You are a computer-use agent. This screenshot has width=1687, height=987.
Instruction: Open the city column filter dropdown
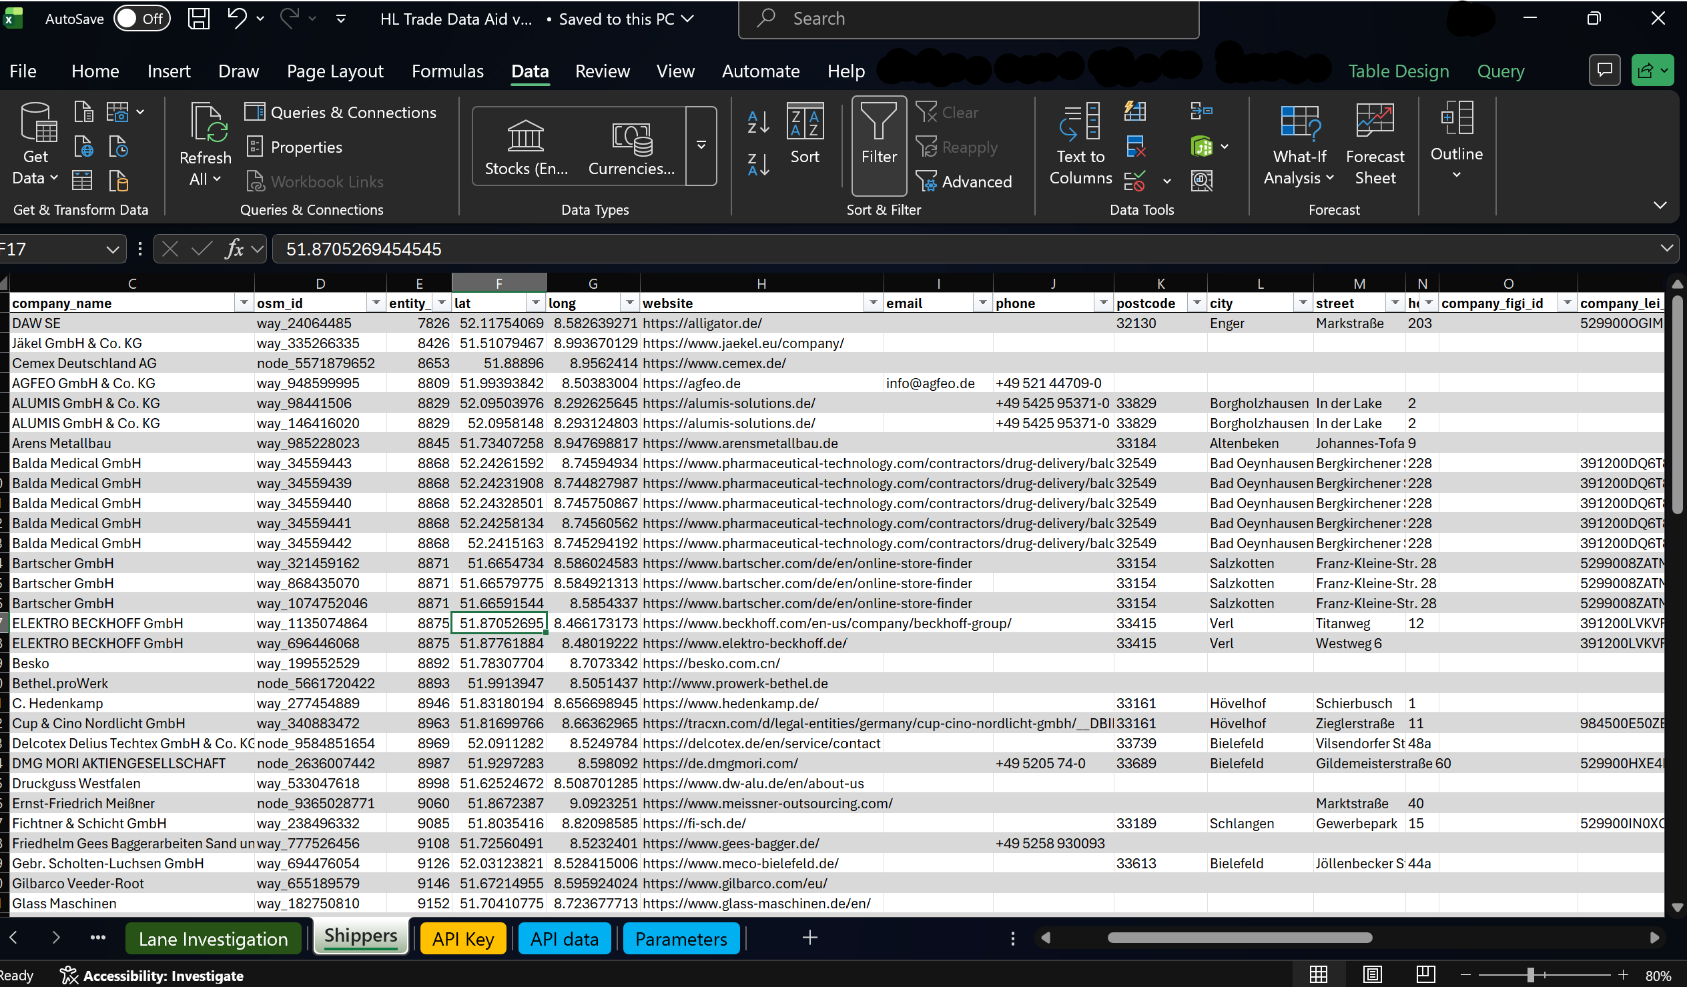[x=1303, y=303]
